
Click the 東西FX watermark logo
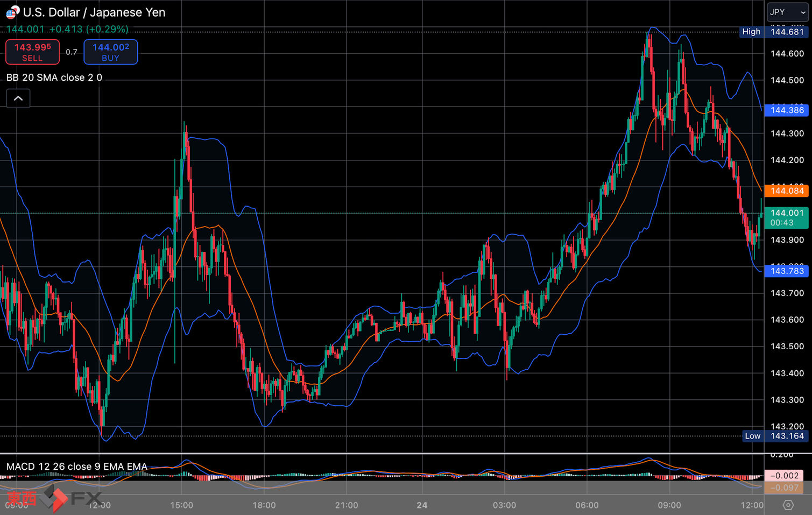tap(54, 498)
